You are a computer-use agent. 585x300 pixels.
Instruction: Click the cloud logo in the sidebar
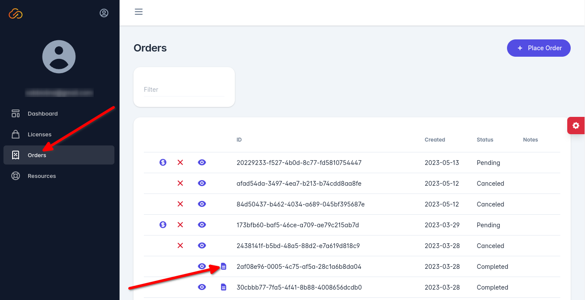16,13
